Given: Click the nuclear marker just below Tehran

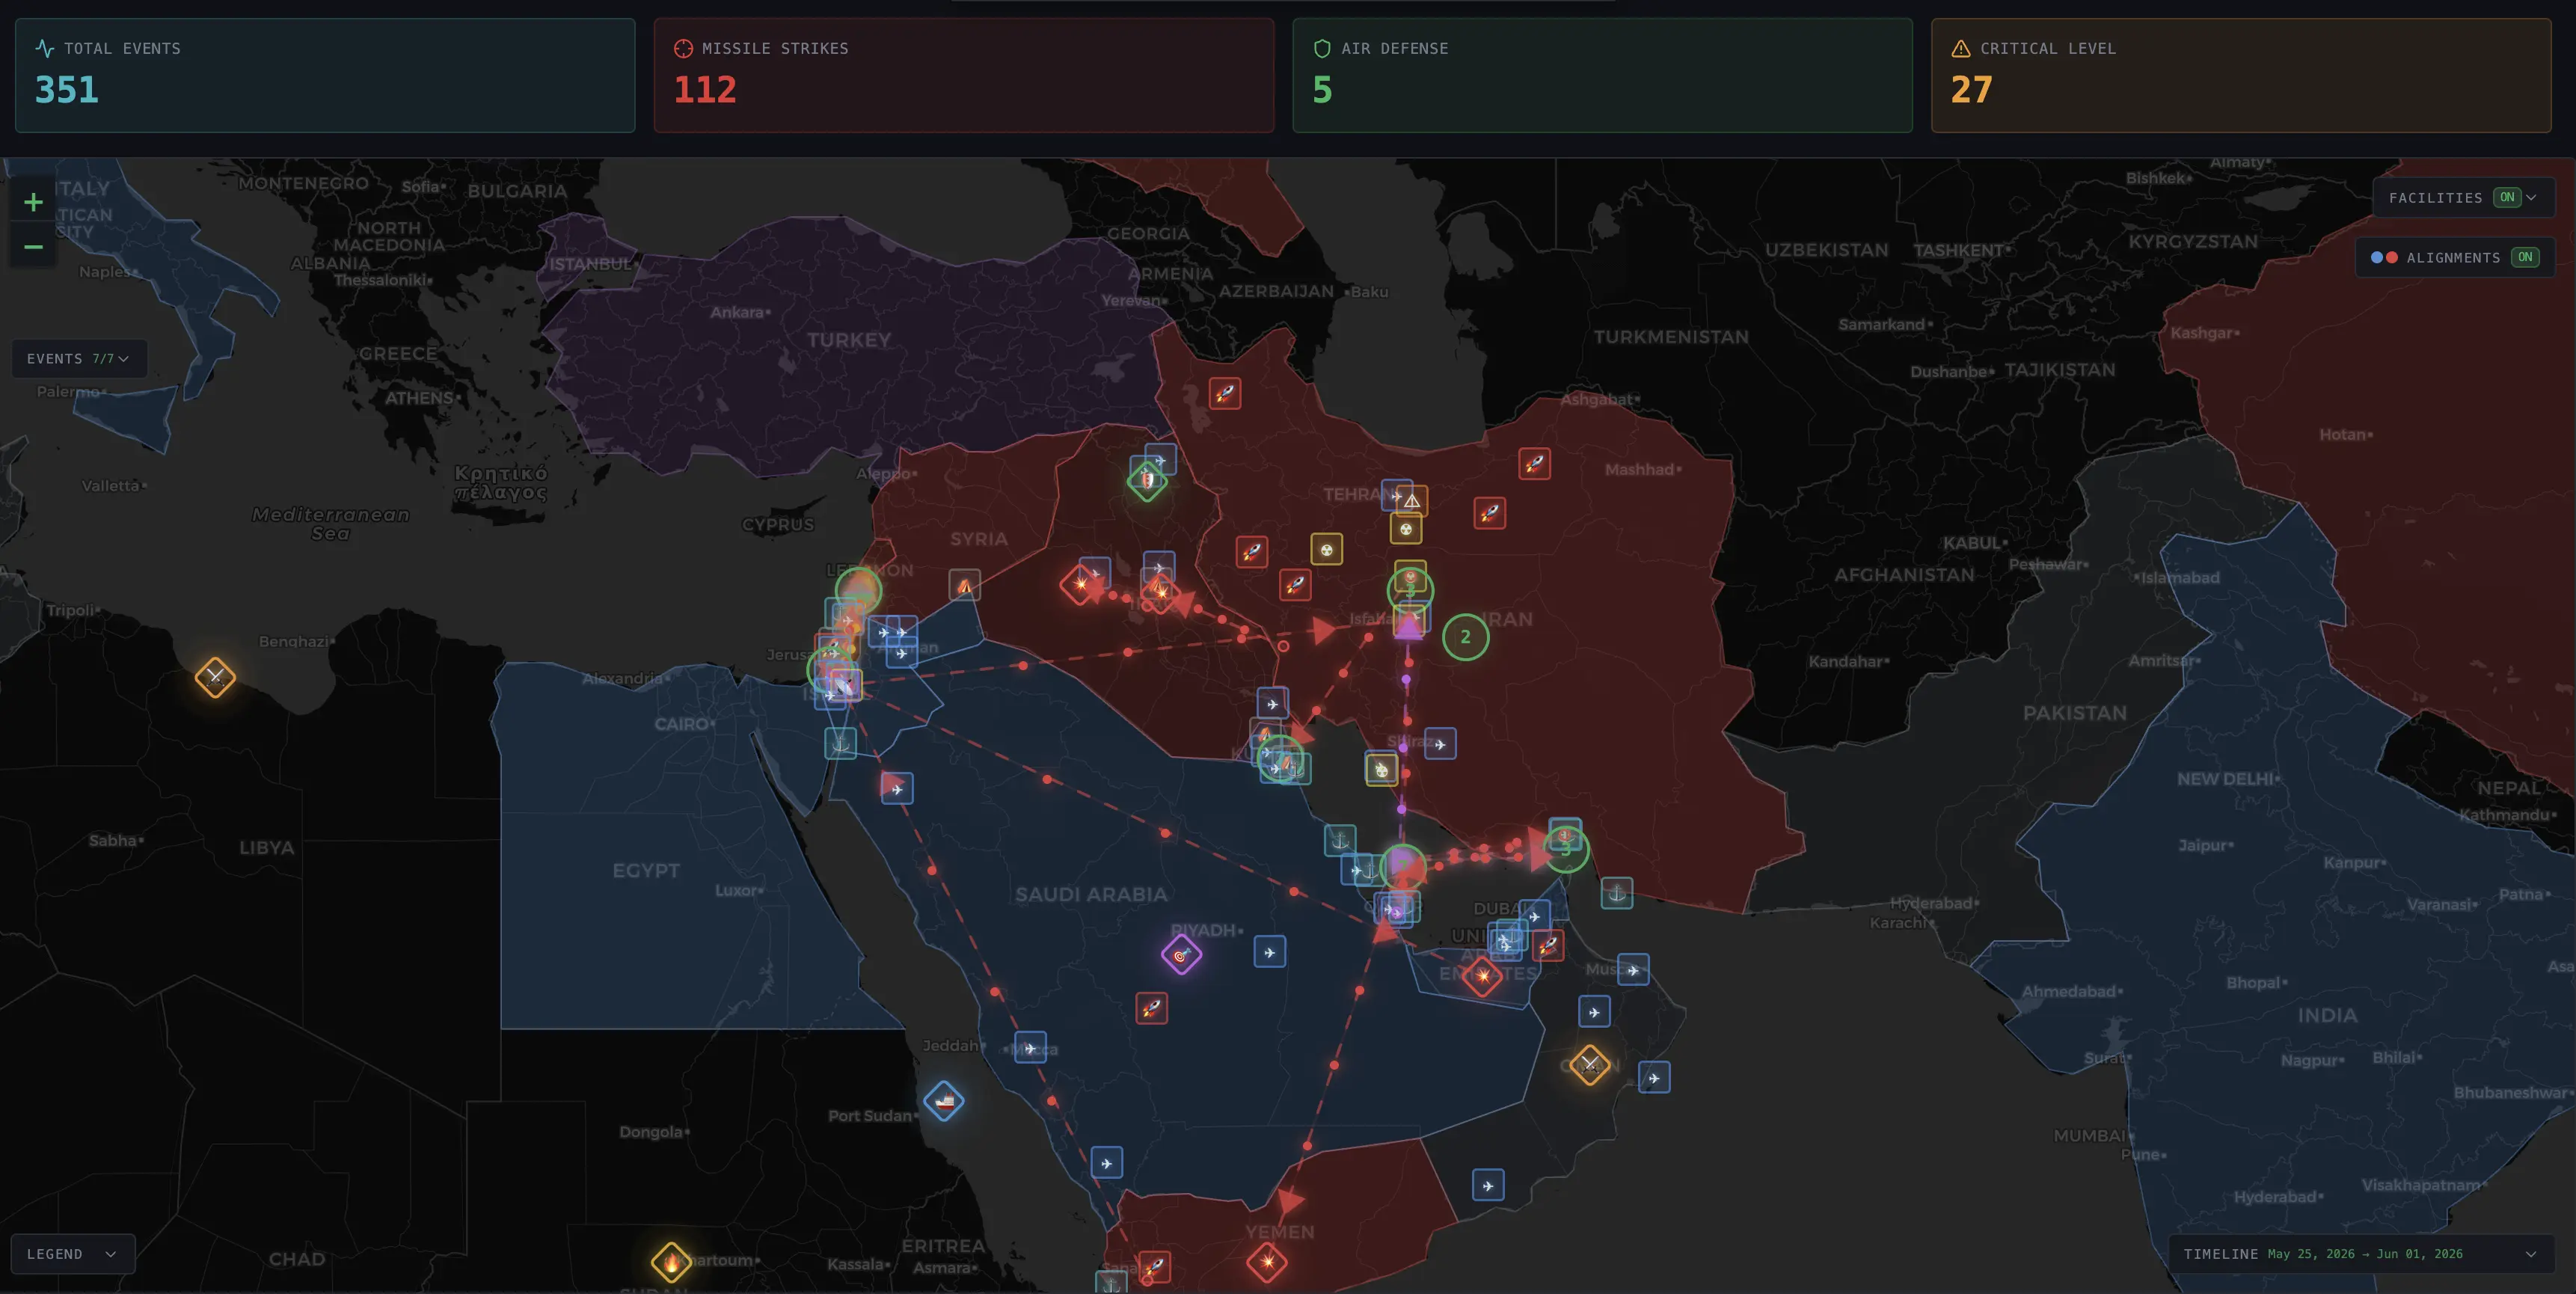Looking at the screenshot, I should 1406,528.
